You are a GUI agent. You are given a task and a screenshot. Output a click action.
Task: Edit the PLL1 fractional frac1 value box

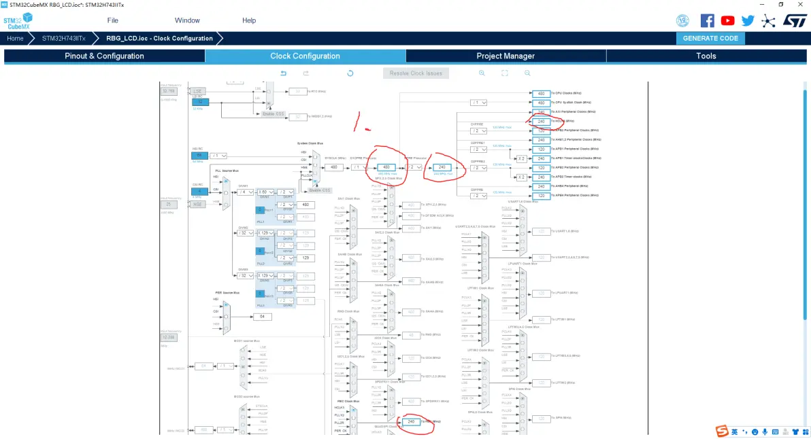tap(260, 210)
